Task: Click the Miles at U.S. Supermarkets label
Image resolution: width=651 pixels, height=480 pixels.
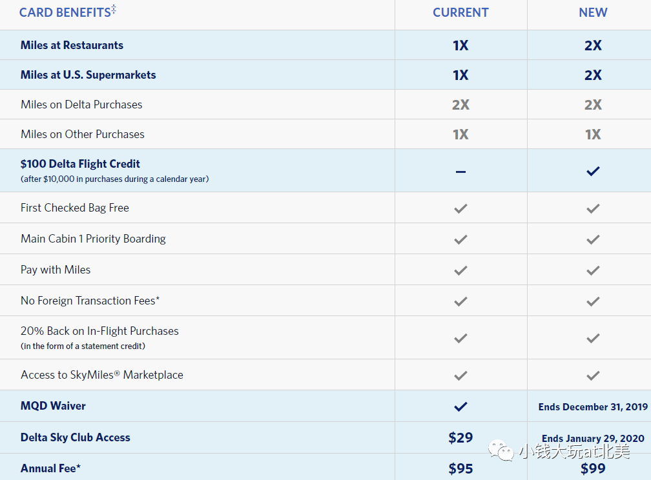Action: pos(88,75)
